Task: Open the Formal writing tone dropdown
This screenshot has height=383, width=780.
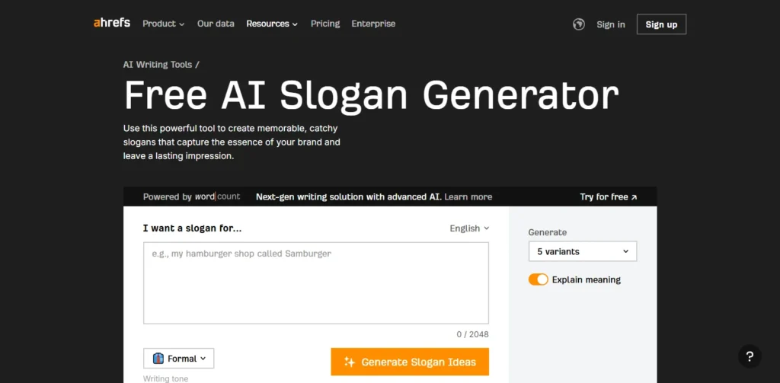Action: point(178,359)
